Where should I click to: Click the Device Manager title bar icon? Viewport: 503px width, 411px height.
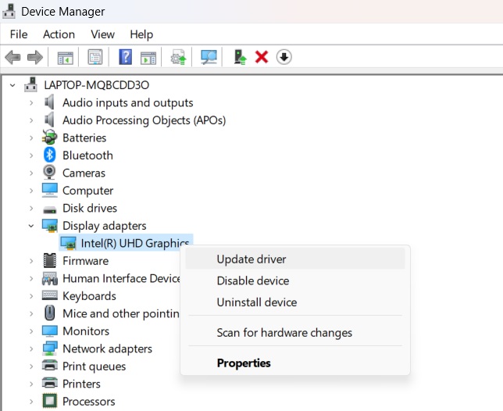pos(9,11)
